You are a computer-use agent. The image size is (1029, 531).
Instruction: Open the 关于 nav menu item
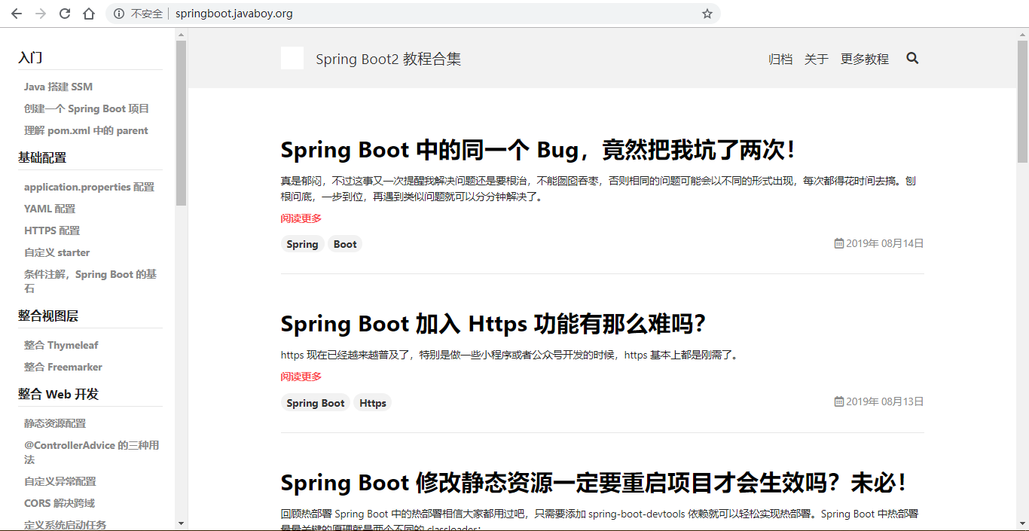point(817,59)
